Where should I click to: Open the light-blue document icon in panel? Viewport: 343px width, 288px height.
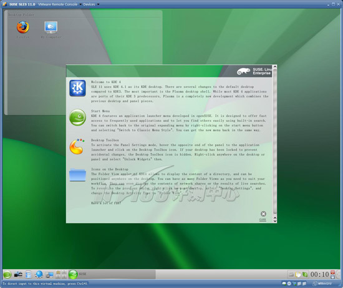[28, 274]
